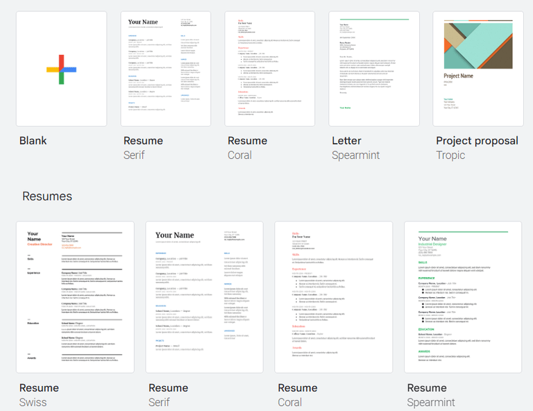
Task: Click the Spearmint subtitle under Letter
Action: click(355, 156)
